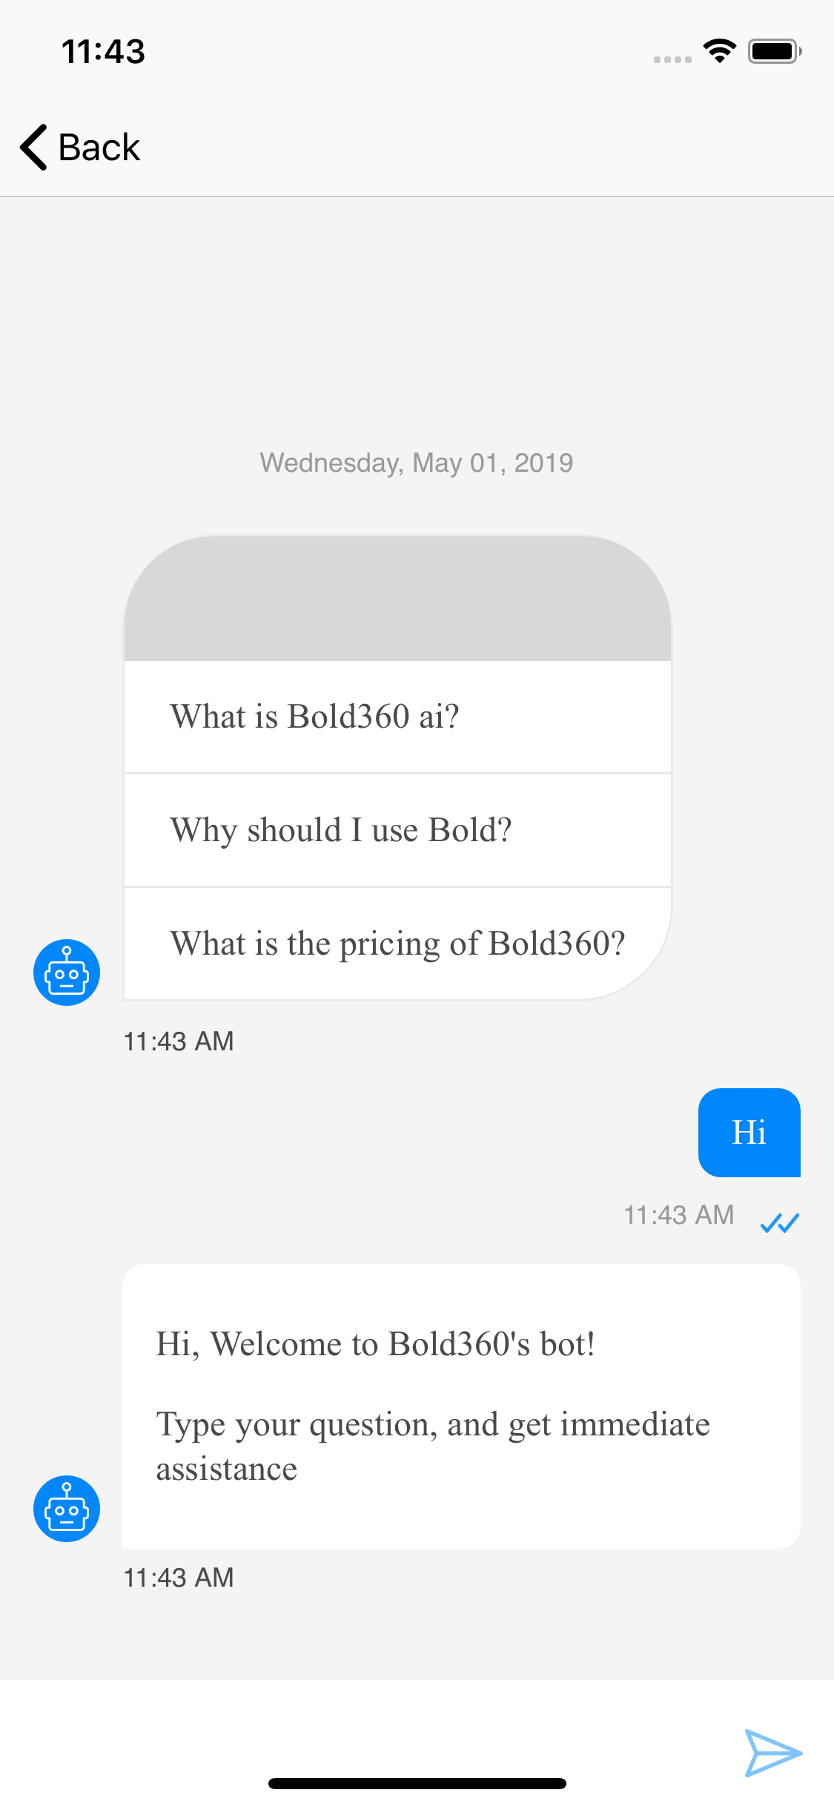Viewport: 834px width, 1807px height.
Task: Tap the Back label text
Action: 99,148
